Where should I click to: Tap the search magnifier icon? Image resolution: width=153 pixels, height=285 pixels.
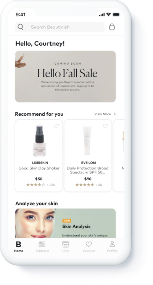point(21,27)
